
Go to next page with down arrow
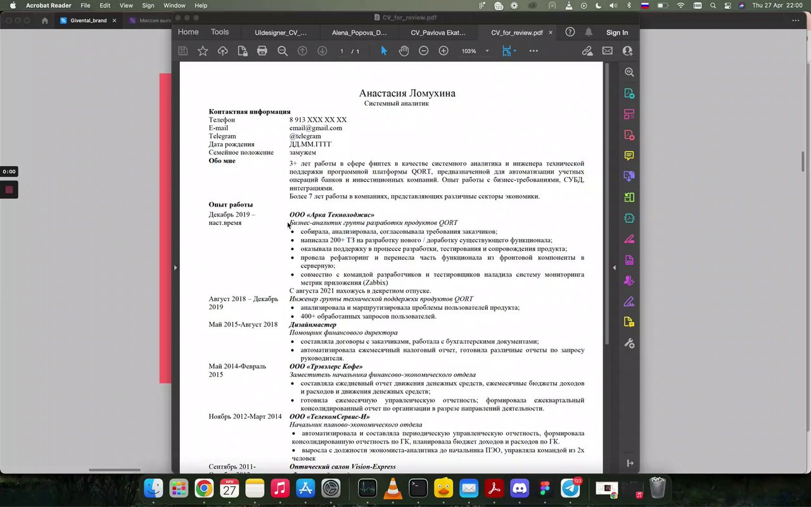(x=322, y=51)
